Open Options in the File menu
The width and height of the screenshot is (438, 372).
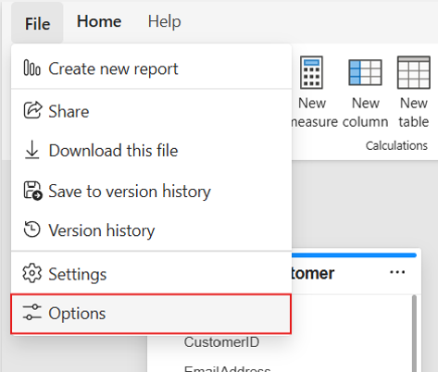point(151,314)
